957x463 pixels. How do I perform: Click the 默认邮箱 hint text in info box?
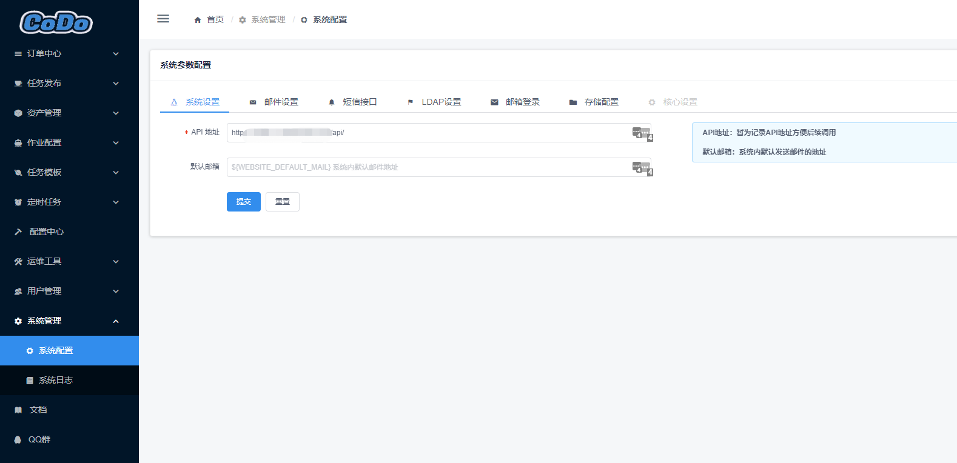[x=764, y=152]
